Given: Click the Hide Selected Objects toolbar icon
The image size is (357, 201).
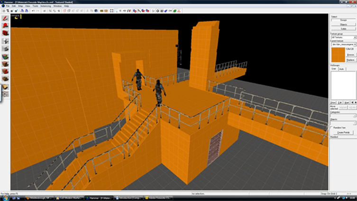Looking at the screenshot, I should (x=64, y=11).
